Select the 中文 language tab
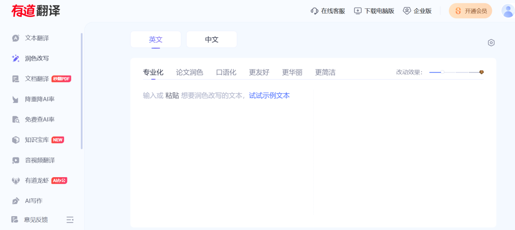 pos(212,39)
